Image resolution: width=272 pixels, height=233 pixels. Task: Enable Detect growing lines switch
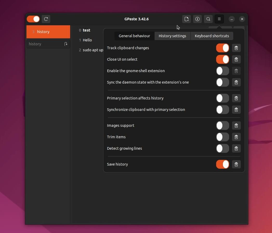(x=223, y=148)
